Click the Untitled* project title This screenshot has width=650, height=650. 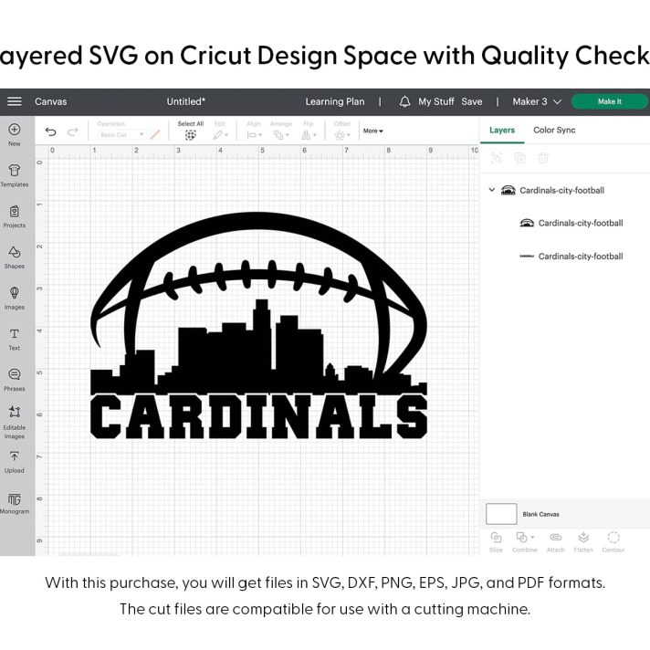[x=186, y=101]
